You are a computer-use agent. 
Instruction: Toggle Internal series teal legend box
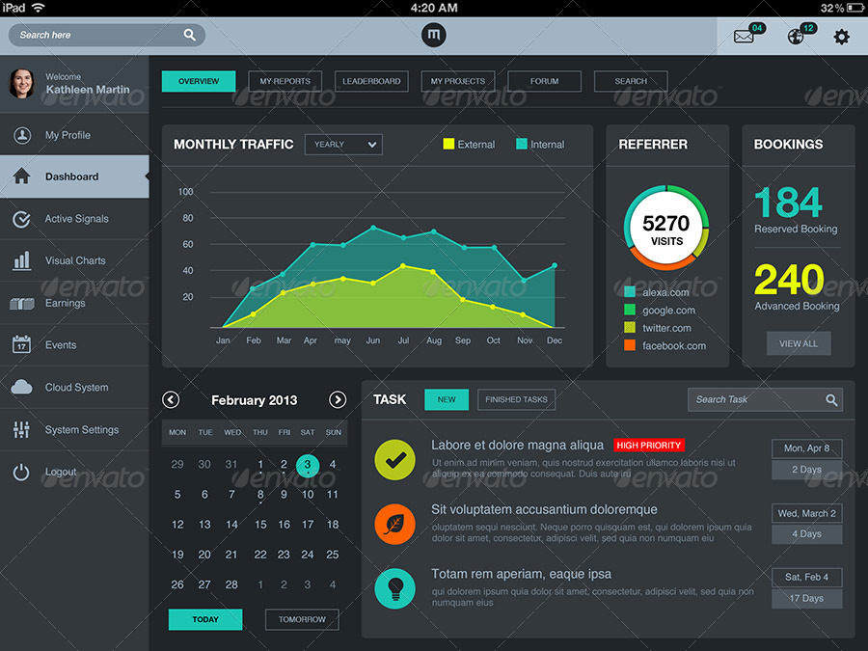click(x=522, y=145)
